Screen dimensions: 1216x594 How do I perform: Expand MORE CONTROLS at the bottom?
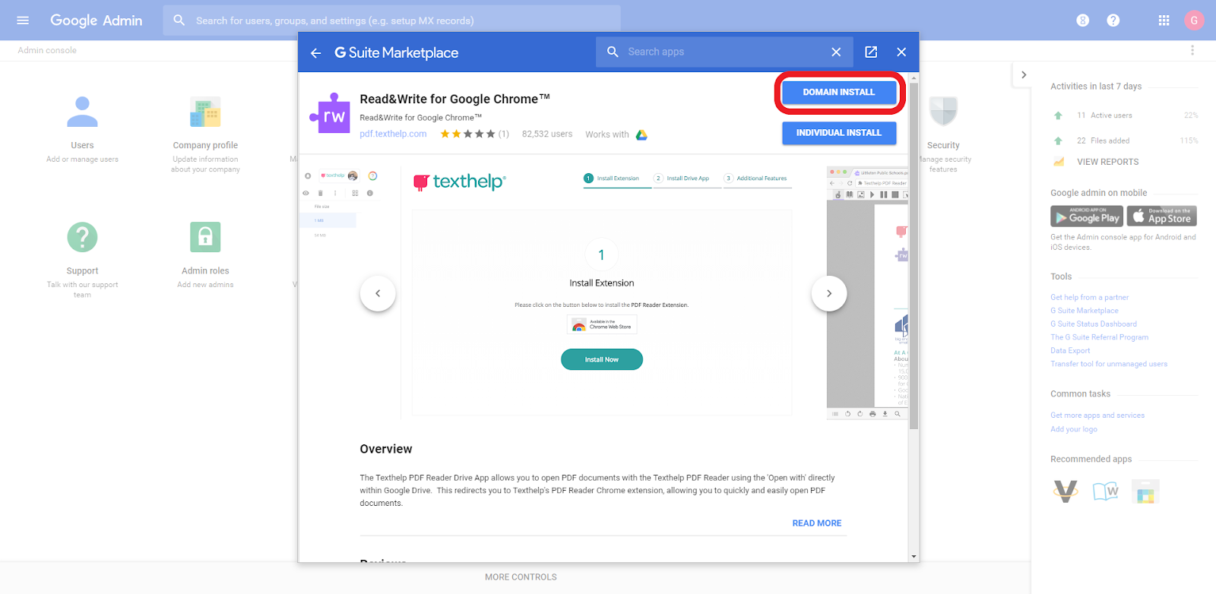(521, 577)
